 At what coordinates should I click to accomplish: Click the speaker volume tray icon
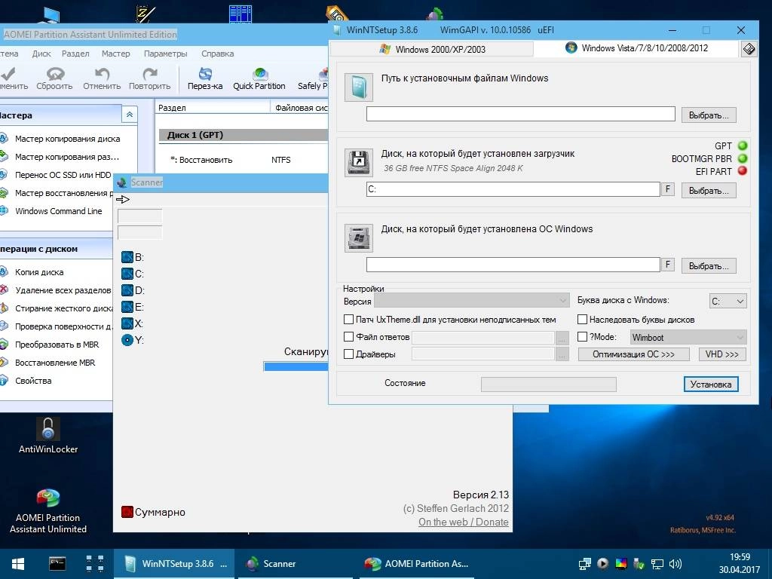point(675,564)
